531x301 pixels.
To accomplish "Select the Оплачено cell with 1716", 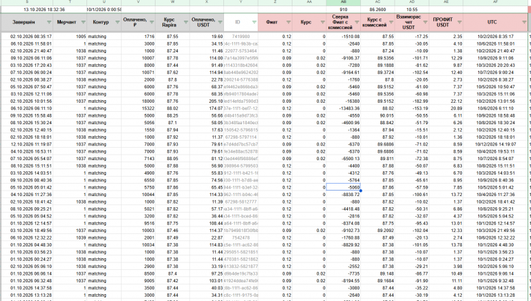I will [x=138, y=37].
